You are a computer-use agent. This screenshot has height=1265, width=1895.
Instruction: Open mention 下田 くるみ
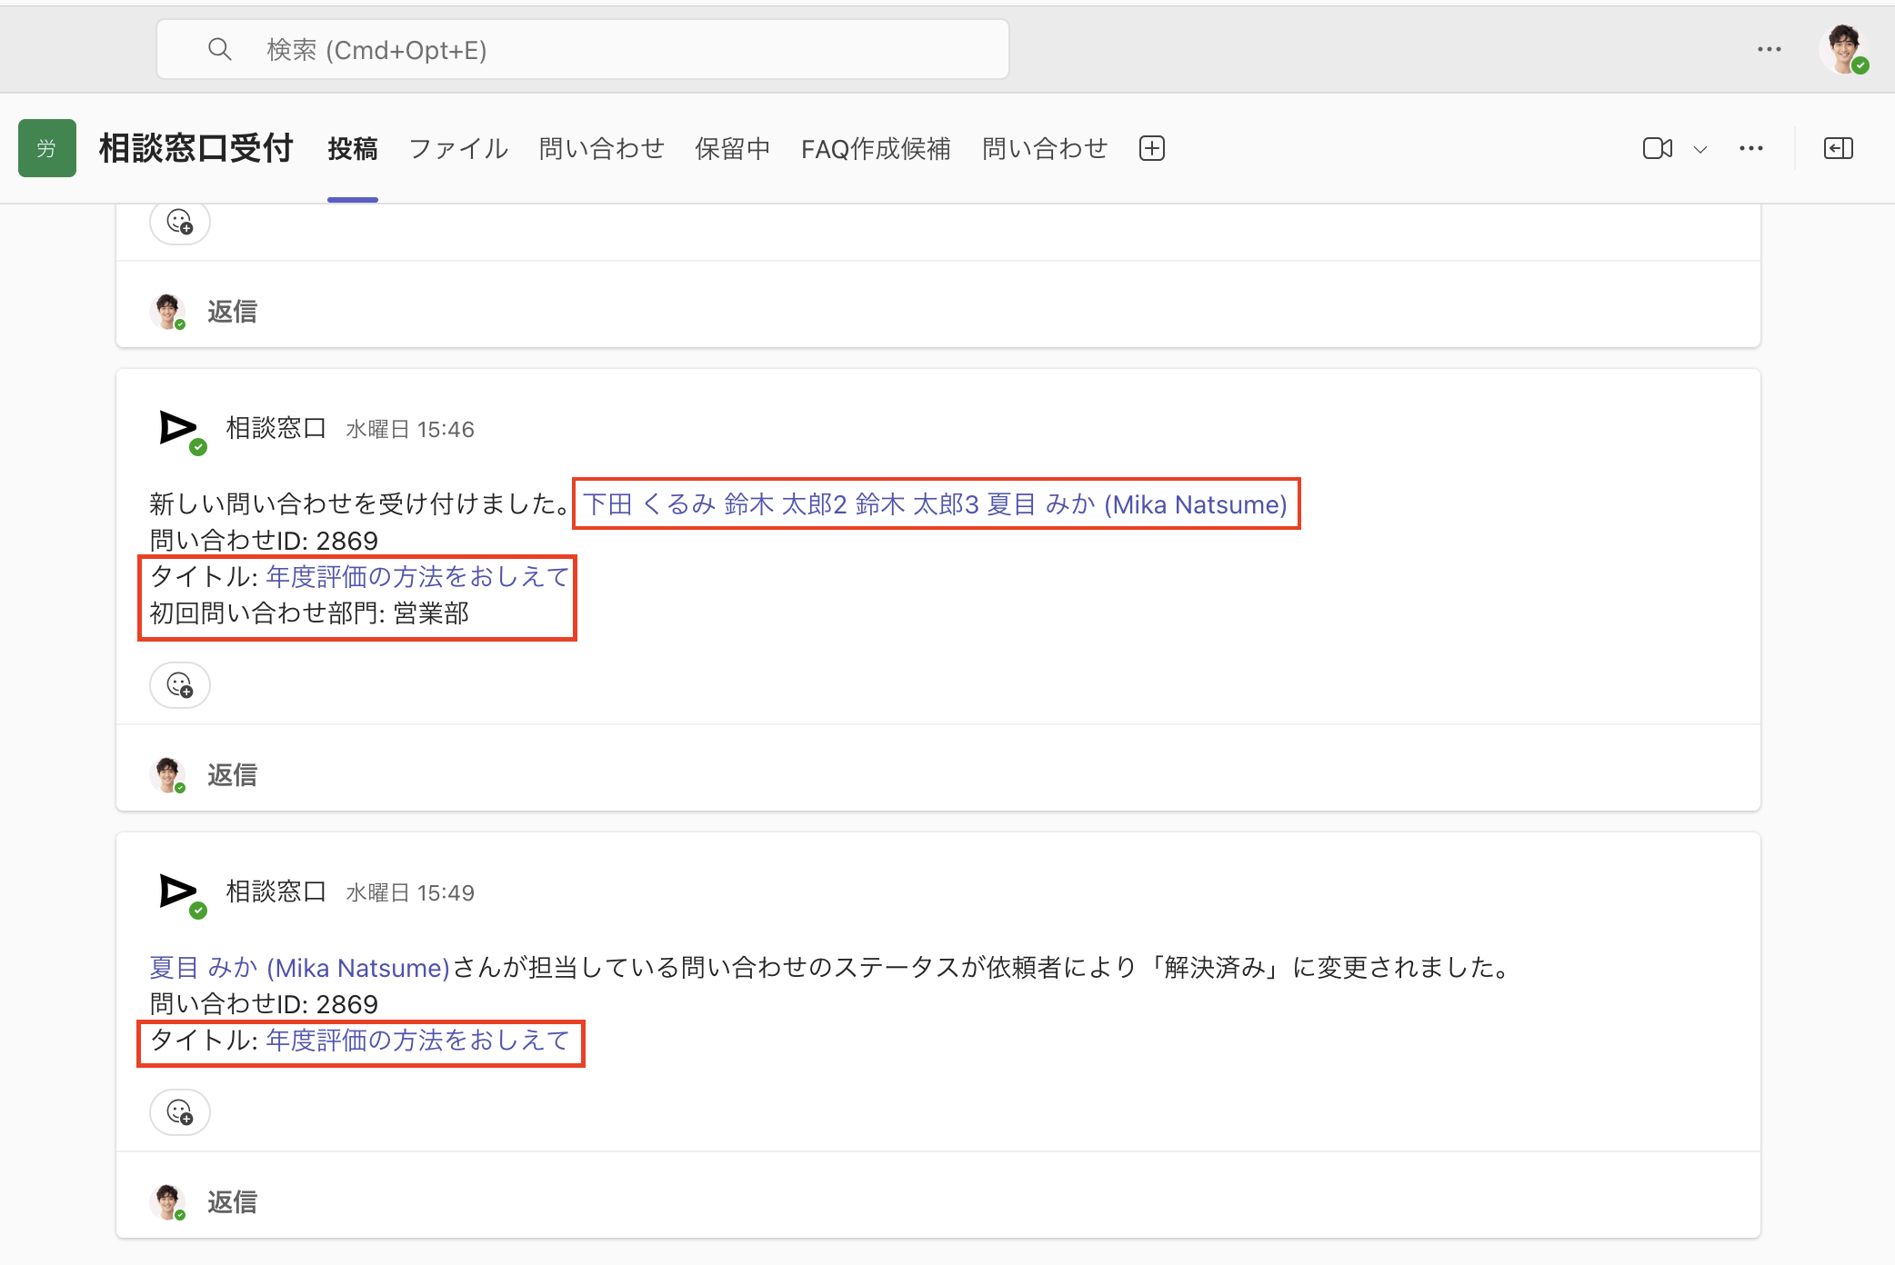coord(649,504)
